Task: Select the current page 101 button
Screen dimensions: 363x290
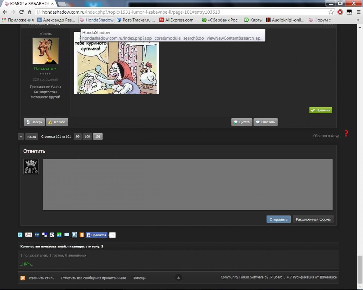Action: [98, 137]
